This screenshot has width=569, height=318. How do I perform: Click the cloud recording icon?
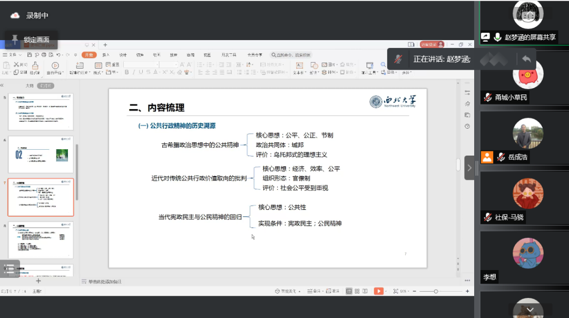(15, 16)
